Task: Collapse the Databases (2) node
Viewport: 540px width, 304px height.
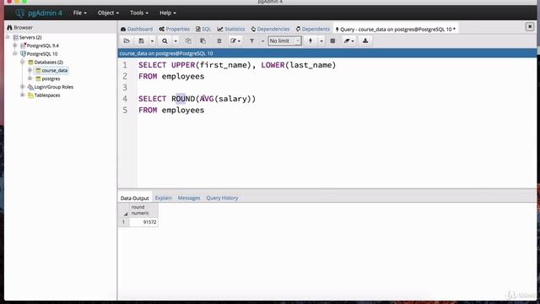Action: coord(23,62)
